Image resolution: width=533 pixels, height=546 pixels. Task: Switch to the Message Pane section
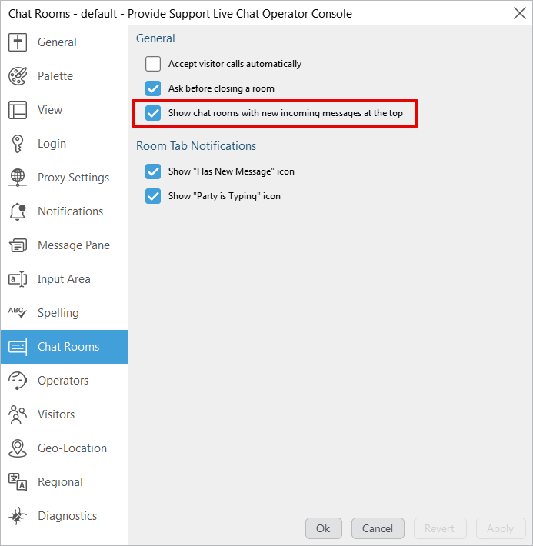click(73, 245)
